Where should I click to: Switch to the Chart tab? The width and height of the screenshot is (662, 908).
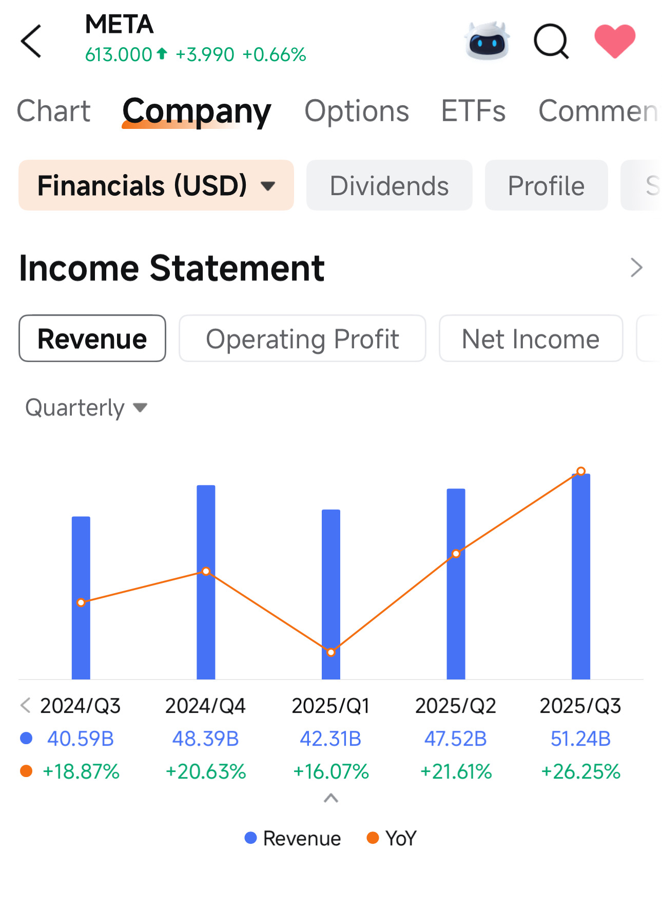tap(53, 111)
